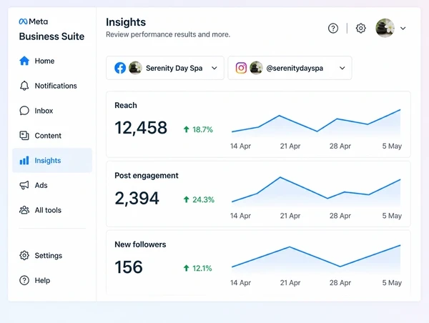Viewport: 429px width, 323px height.
Task: Click the Business Suite title
Action: click(x=51, y=36)
